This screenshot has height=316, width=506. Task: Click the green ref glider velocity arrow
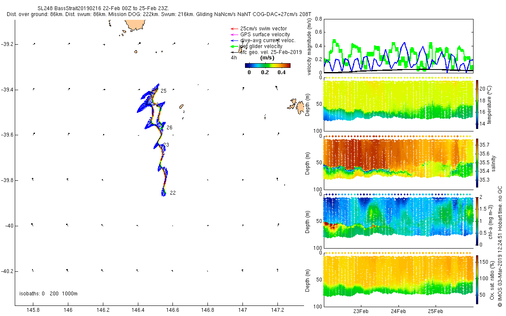pos(234,46)
